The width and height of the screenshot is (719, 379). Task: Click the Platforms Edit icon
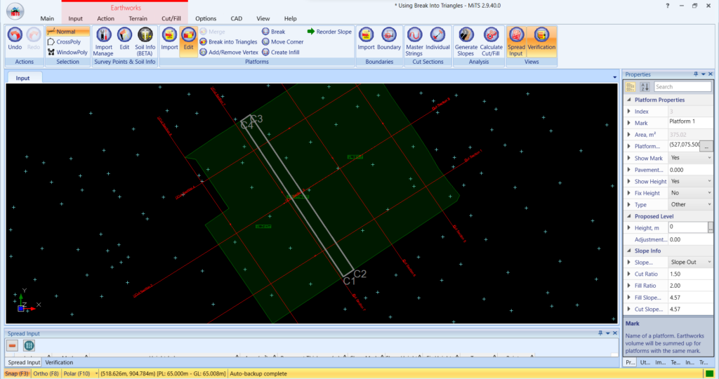[188, 35]
